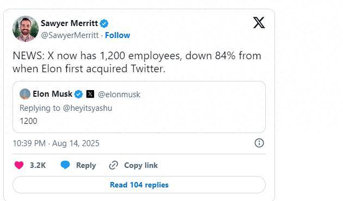Click the Reply speech bubble icon

[65, 165]
